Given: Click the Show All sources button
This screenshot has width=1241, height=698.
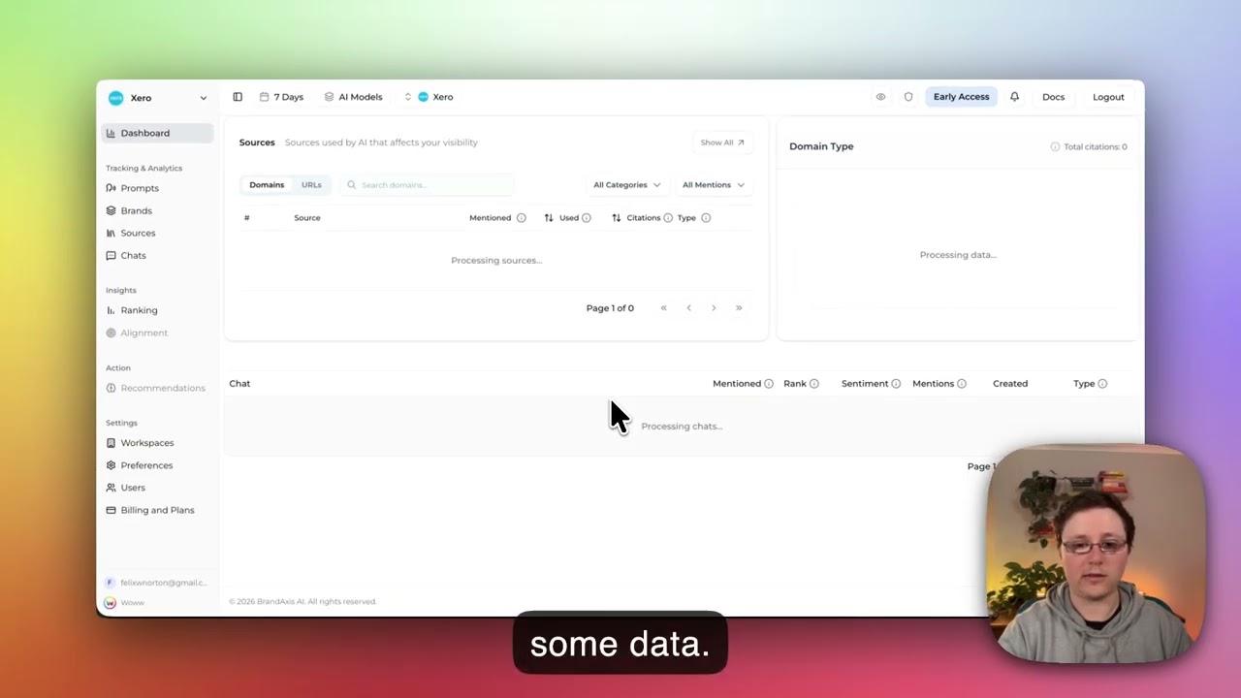Looking at the screenshot, I should (x=722, y=143).
